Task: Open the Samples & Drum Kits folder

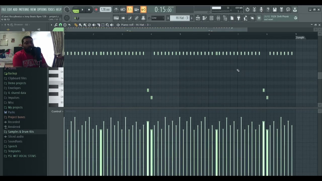Action: pos(21,132)
